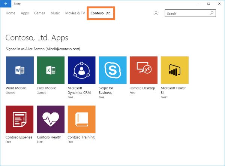Go back using the back arrow
This screenshot has width=225, height=166.
coord(6,3)
